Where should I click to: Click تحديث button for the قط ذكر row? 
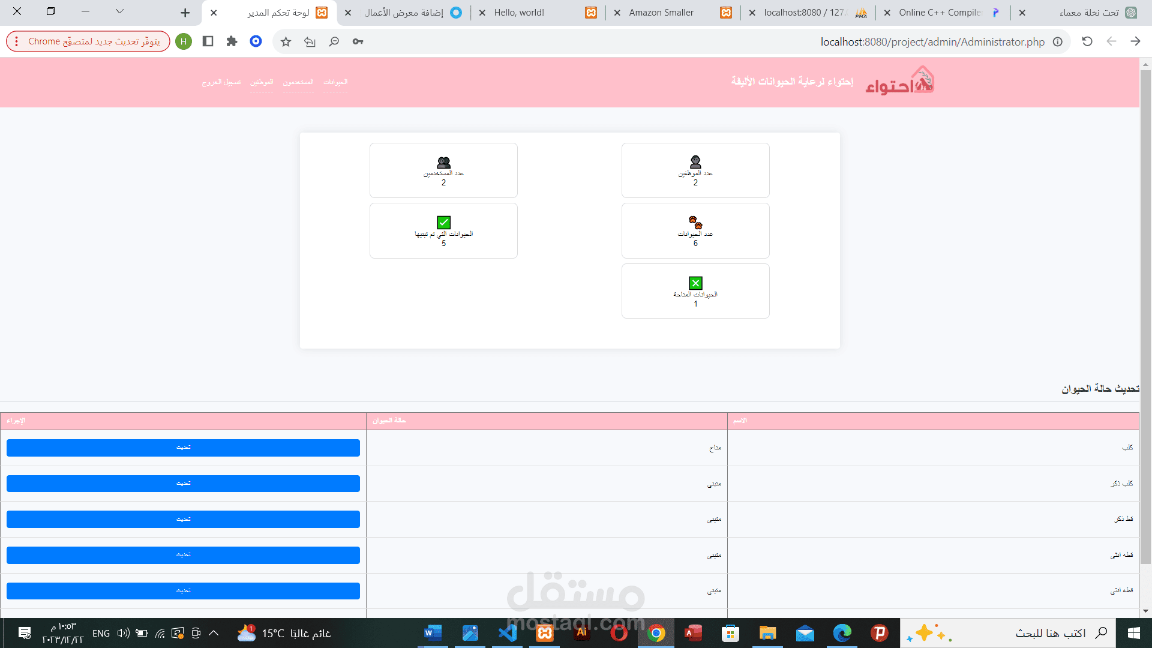point(183,520)
